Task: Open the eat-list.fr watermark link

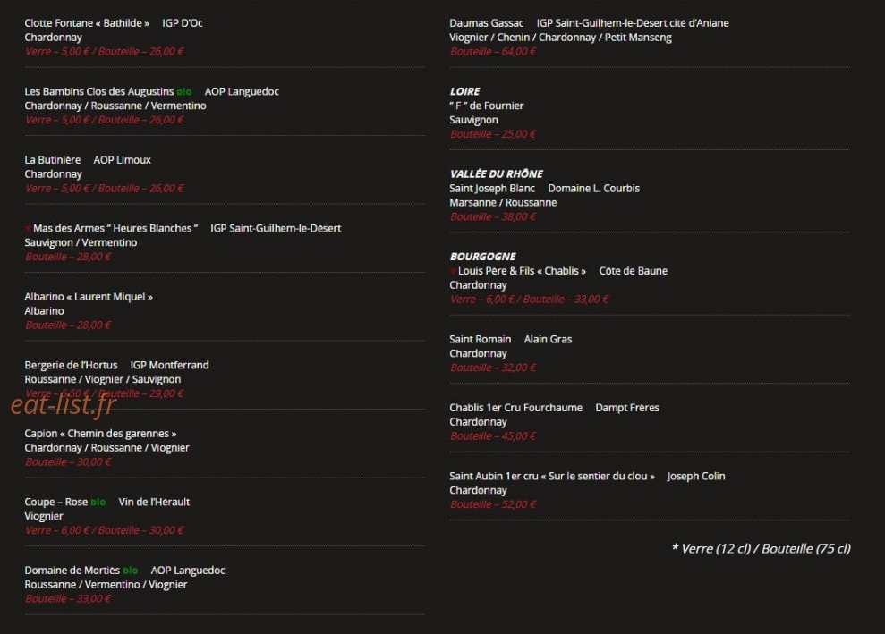Action: pyautogui.click(x=64, y=404)
